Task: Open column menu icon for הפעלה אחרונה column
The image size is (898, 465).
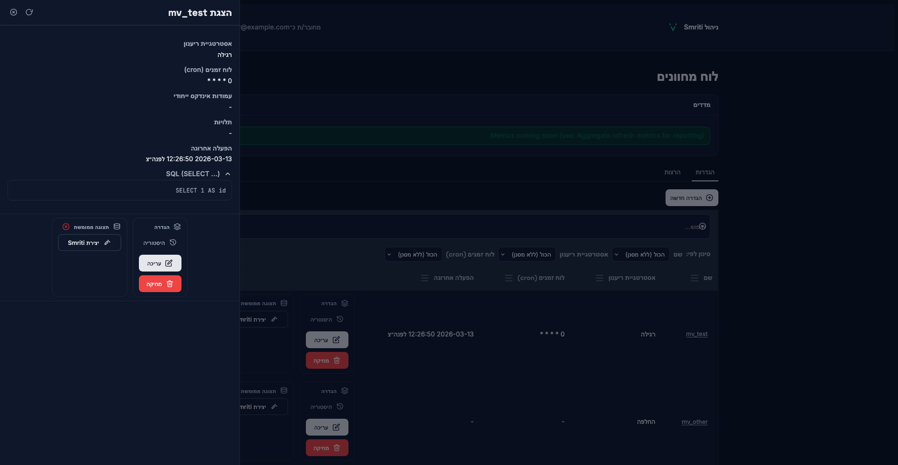Action: coord(425,278)
